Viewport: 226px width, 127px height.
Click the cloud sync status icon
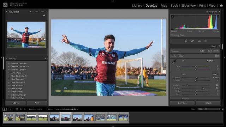(x=221, y=6)
